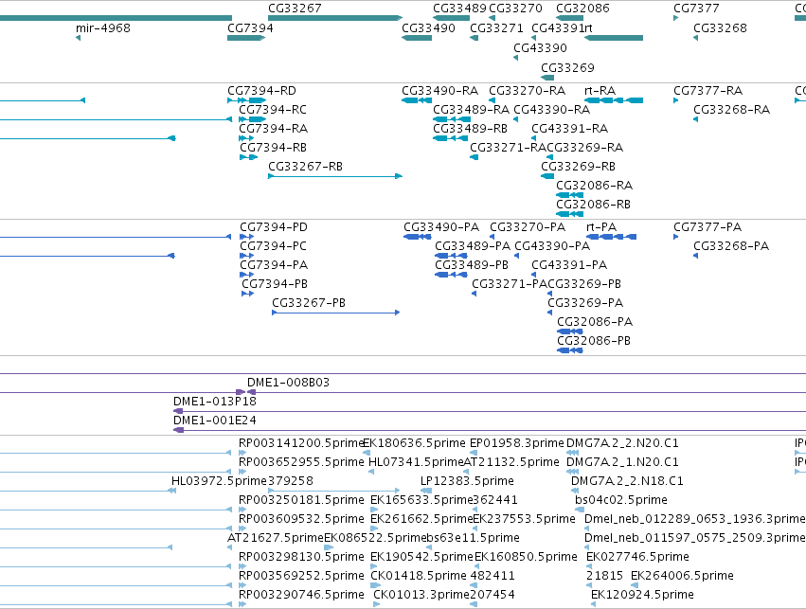Select BAC clone DME1-013P18 label
The height and width of the screenshot is (609, 806).
(x=215, y=402)
